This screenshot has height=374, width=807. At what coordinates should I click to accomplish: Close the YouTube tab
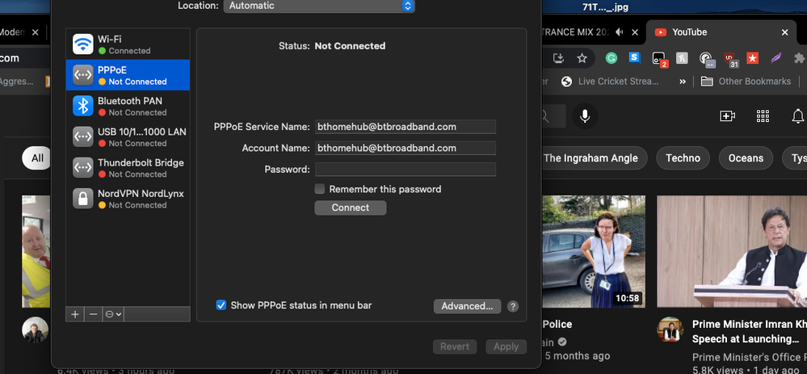(785, 32)
